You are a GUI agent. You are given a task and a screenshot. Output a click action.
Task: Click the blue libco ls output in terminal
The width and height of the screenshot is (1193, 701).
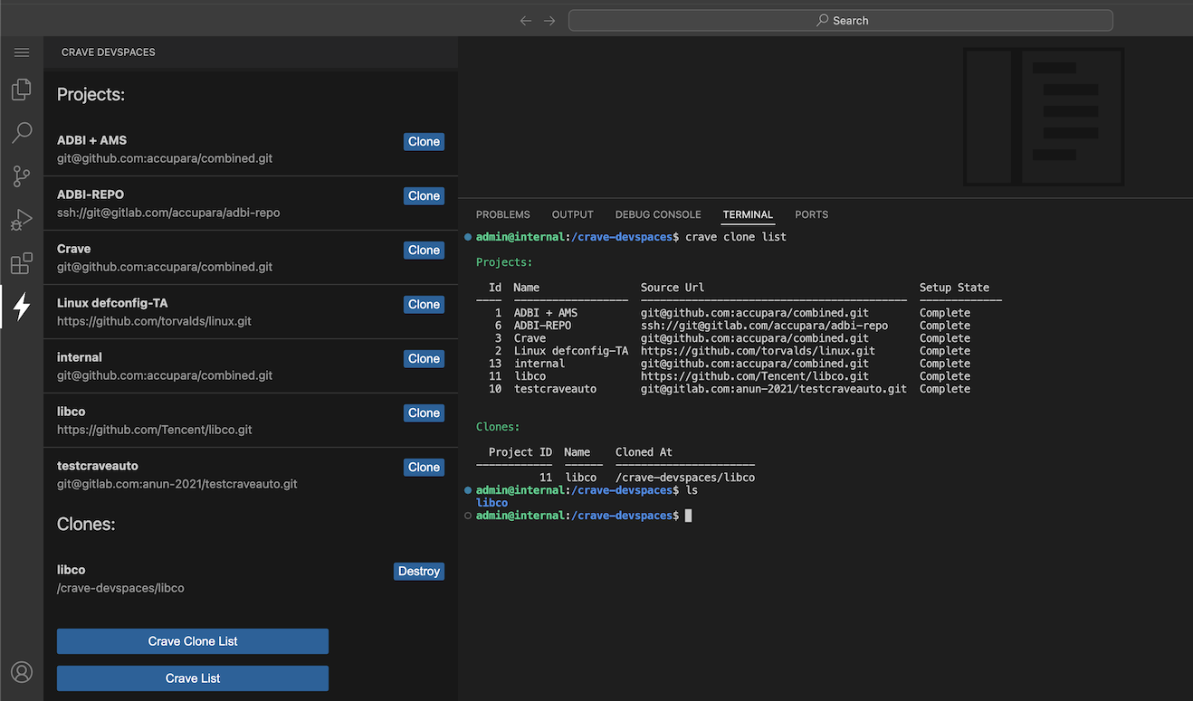pyautogui.click(x=492, y=503)
